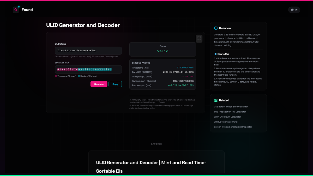Click the Generate button
The width and height of the screenshot is (313, 176).
click(99, 84)
